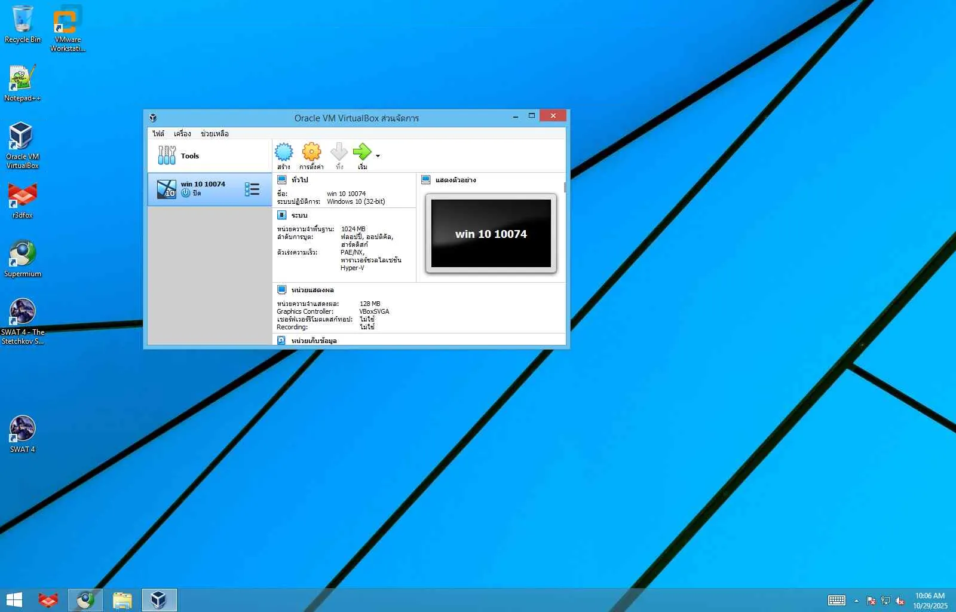Click the "Windows 10 (32-bit)" operating system value

(356, 201)
